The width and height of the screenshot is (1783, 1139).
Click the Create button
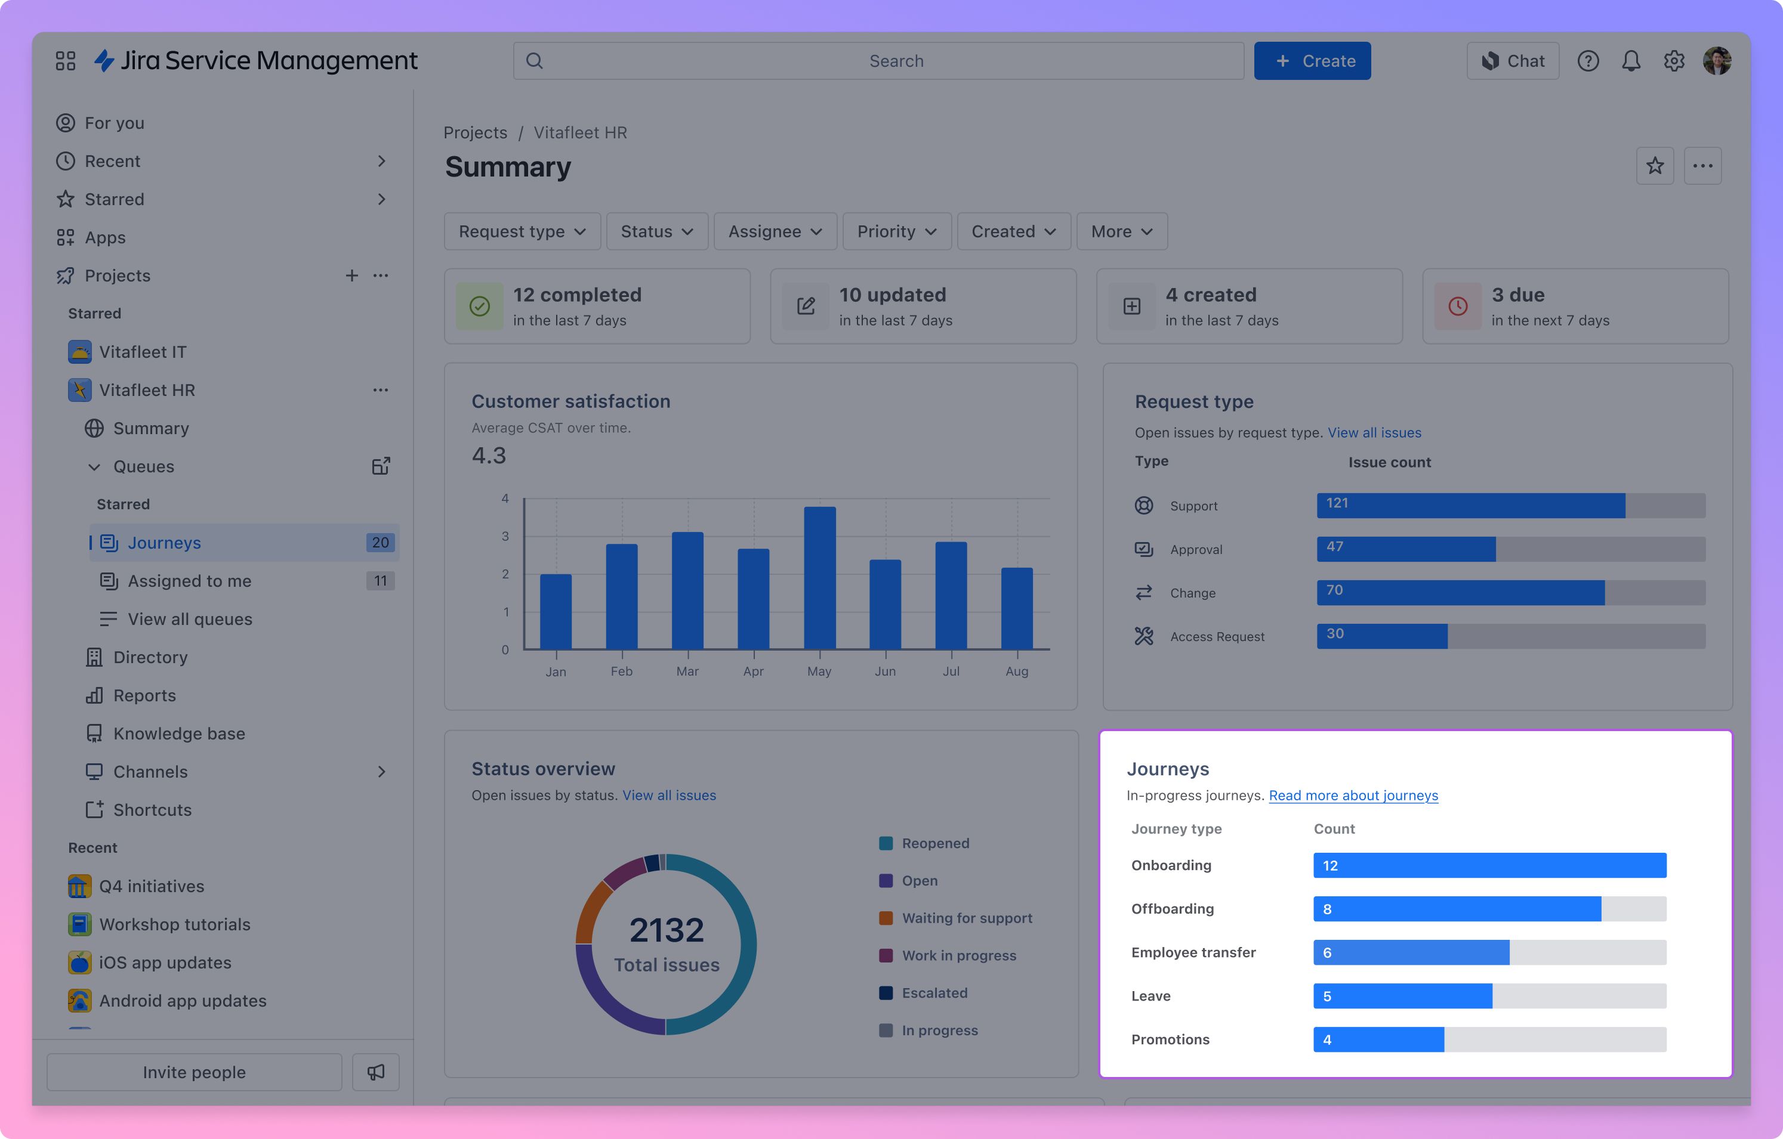1312,61
